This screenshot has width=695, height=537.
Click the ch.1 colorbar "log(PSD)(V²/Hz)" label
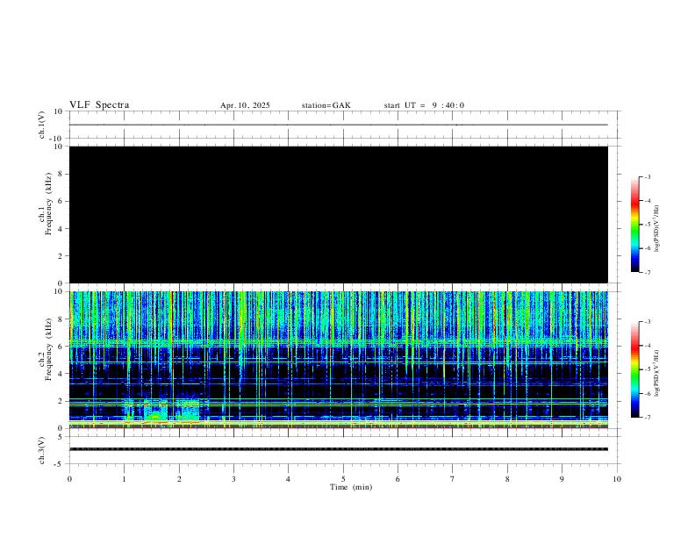pos(656,228)
